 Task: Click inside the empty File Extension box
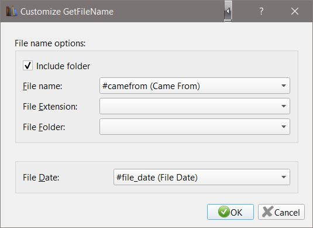pos(195,106)
